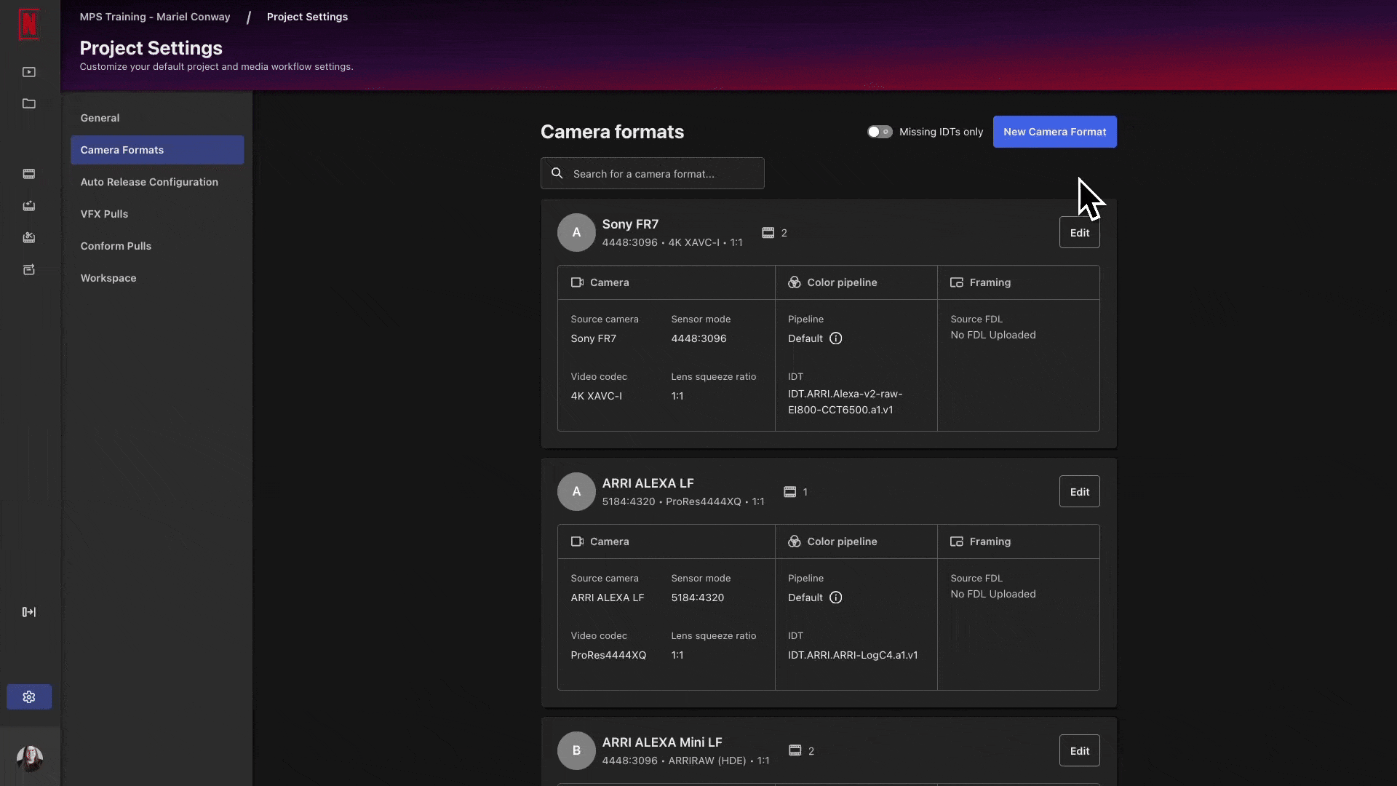Edit the ARRI ALEXA Mini LF camera format

[1080, 751]
